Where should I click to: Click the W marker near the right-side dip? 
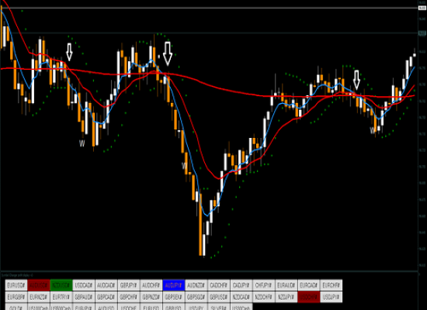[372, 130]
